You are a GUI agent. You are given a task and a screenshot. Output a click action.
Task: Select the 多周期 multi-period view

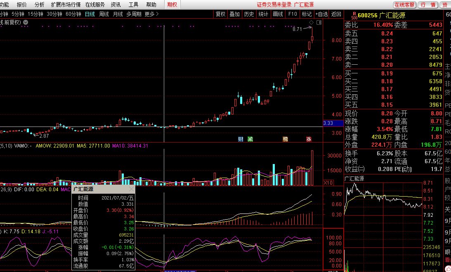click(134, 14)
